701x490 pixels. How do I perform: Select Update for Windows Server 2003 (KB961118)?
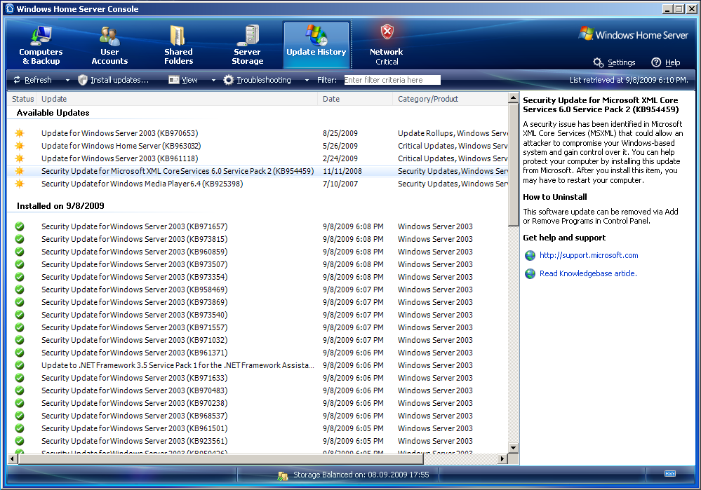(258, 158)
